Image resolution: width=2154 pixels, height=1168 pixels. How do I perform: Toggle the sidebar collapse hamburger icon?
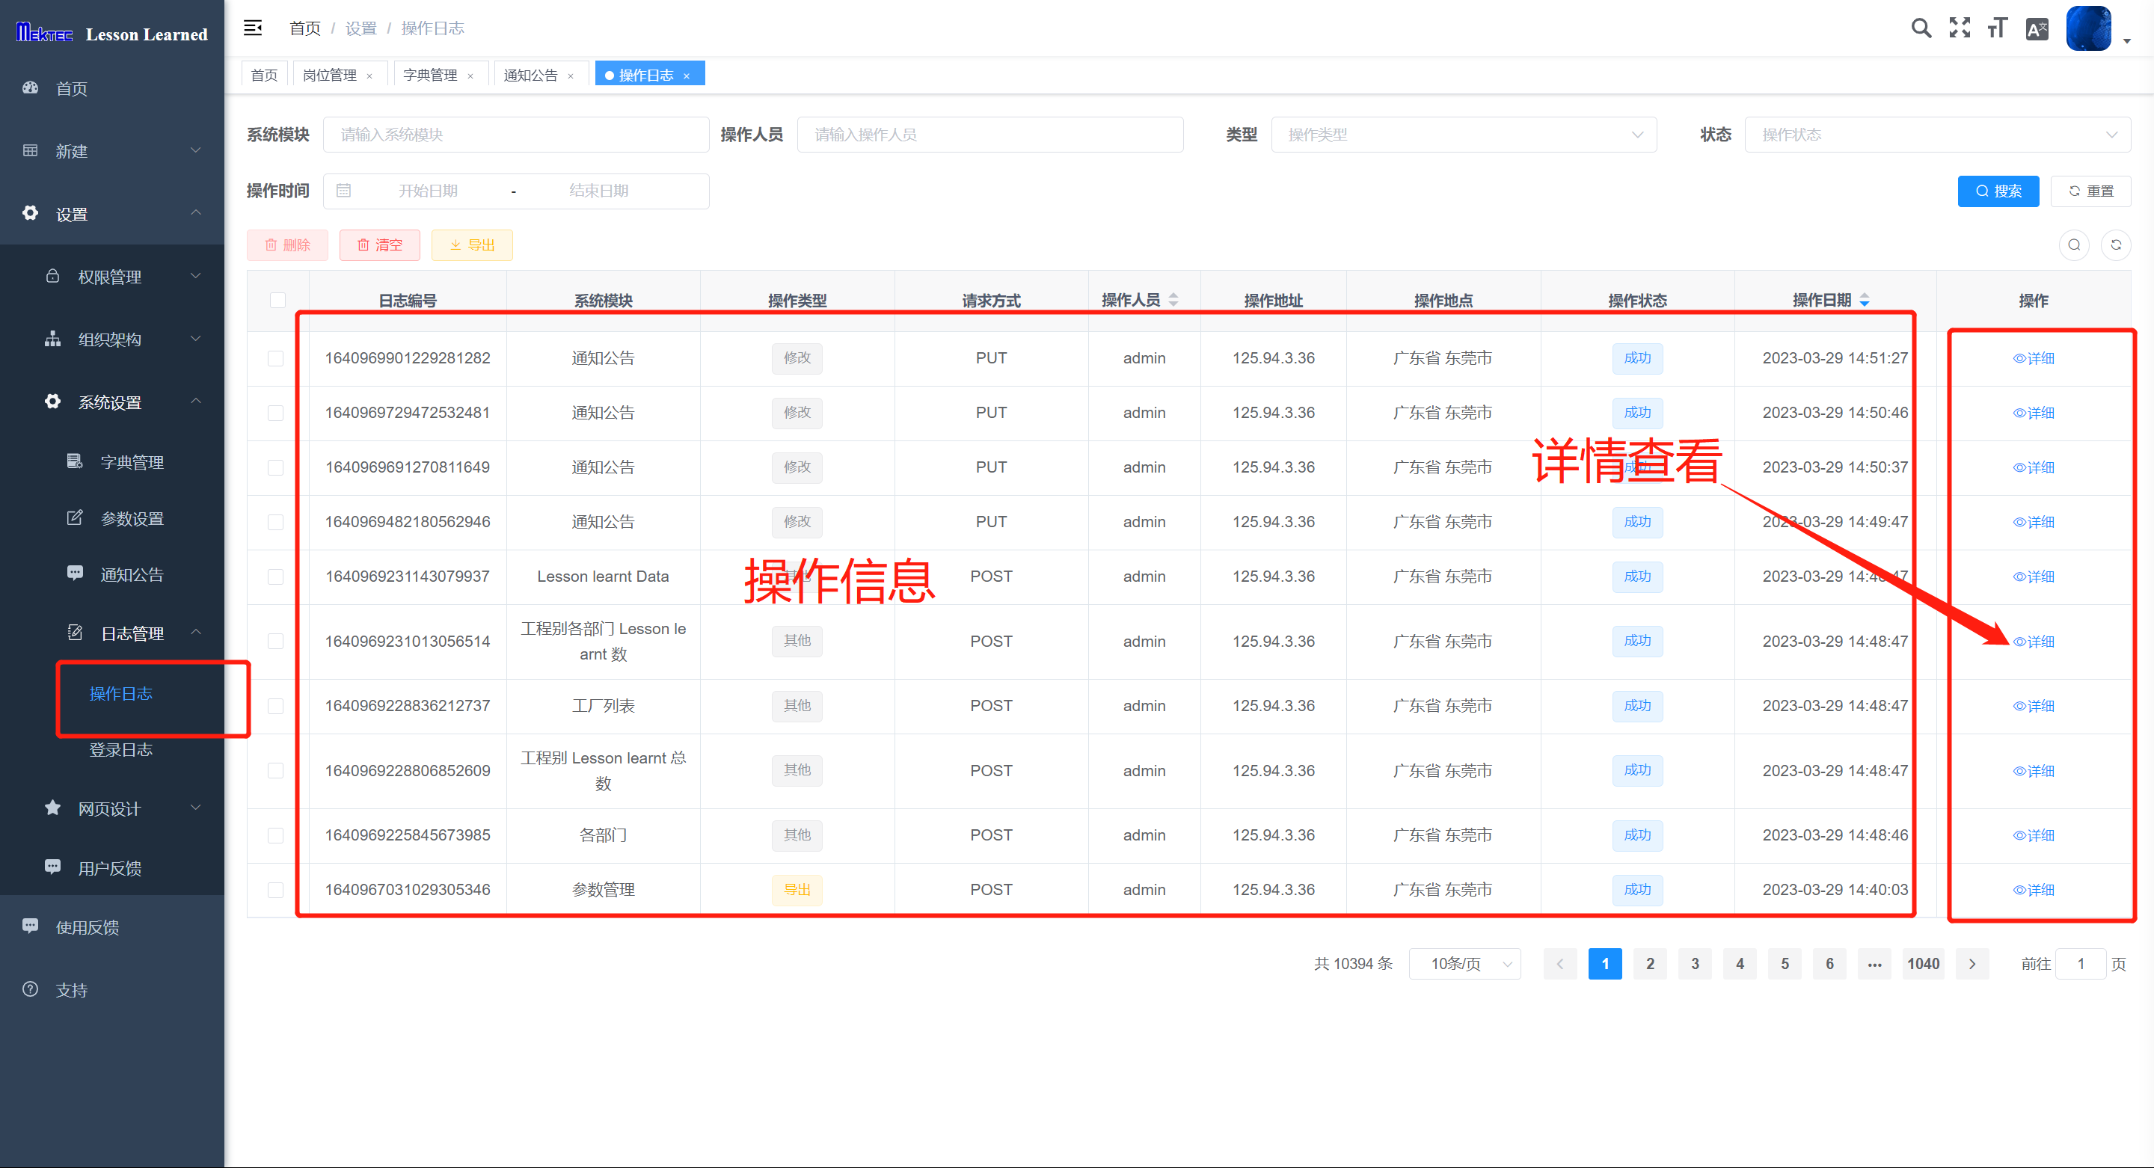point(253,28)
